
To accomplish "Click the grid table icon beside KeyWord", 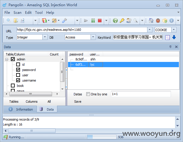I will coord(167,38).
